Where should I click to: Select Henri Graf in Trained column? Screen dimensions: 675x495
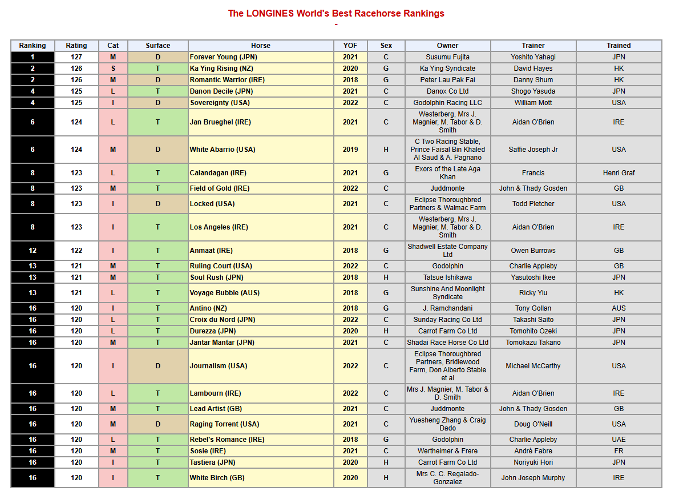(x=619, y=173)
